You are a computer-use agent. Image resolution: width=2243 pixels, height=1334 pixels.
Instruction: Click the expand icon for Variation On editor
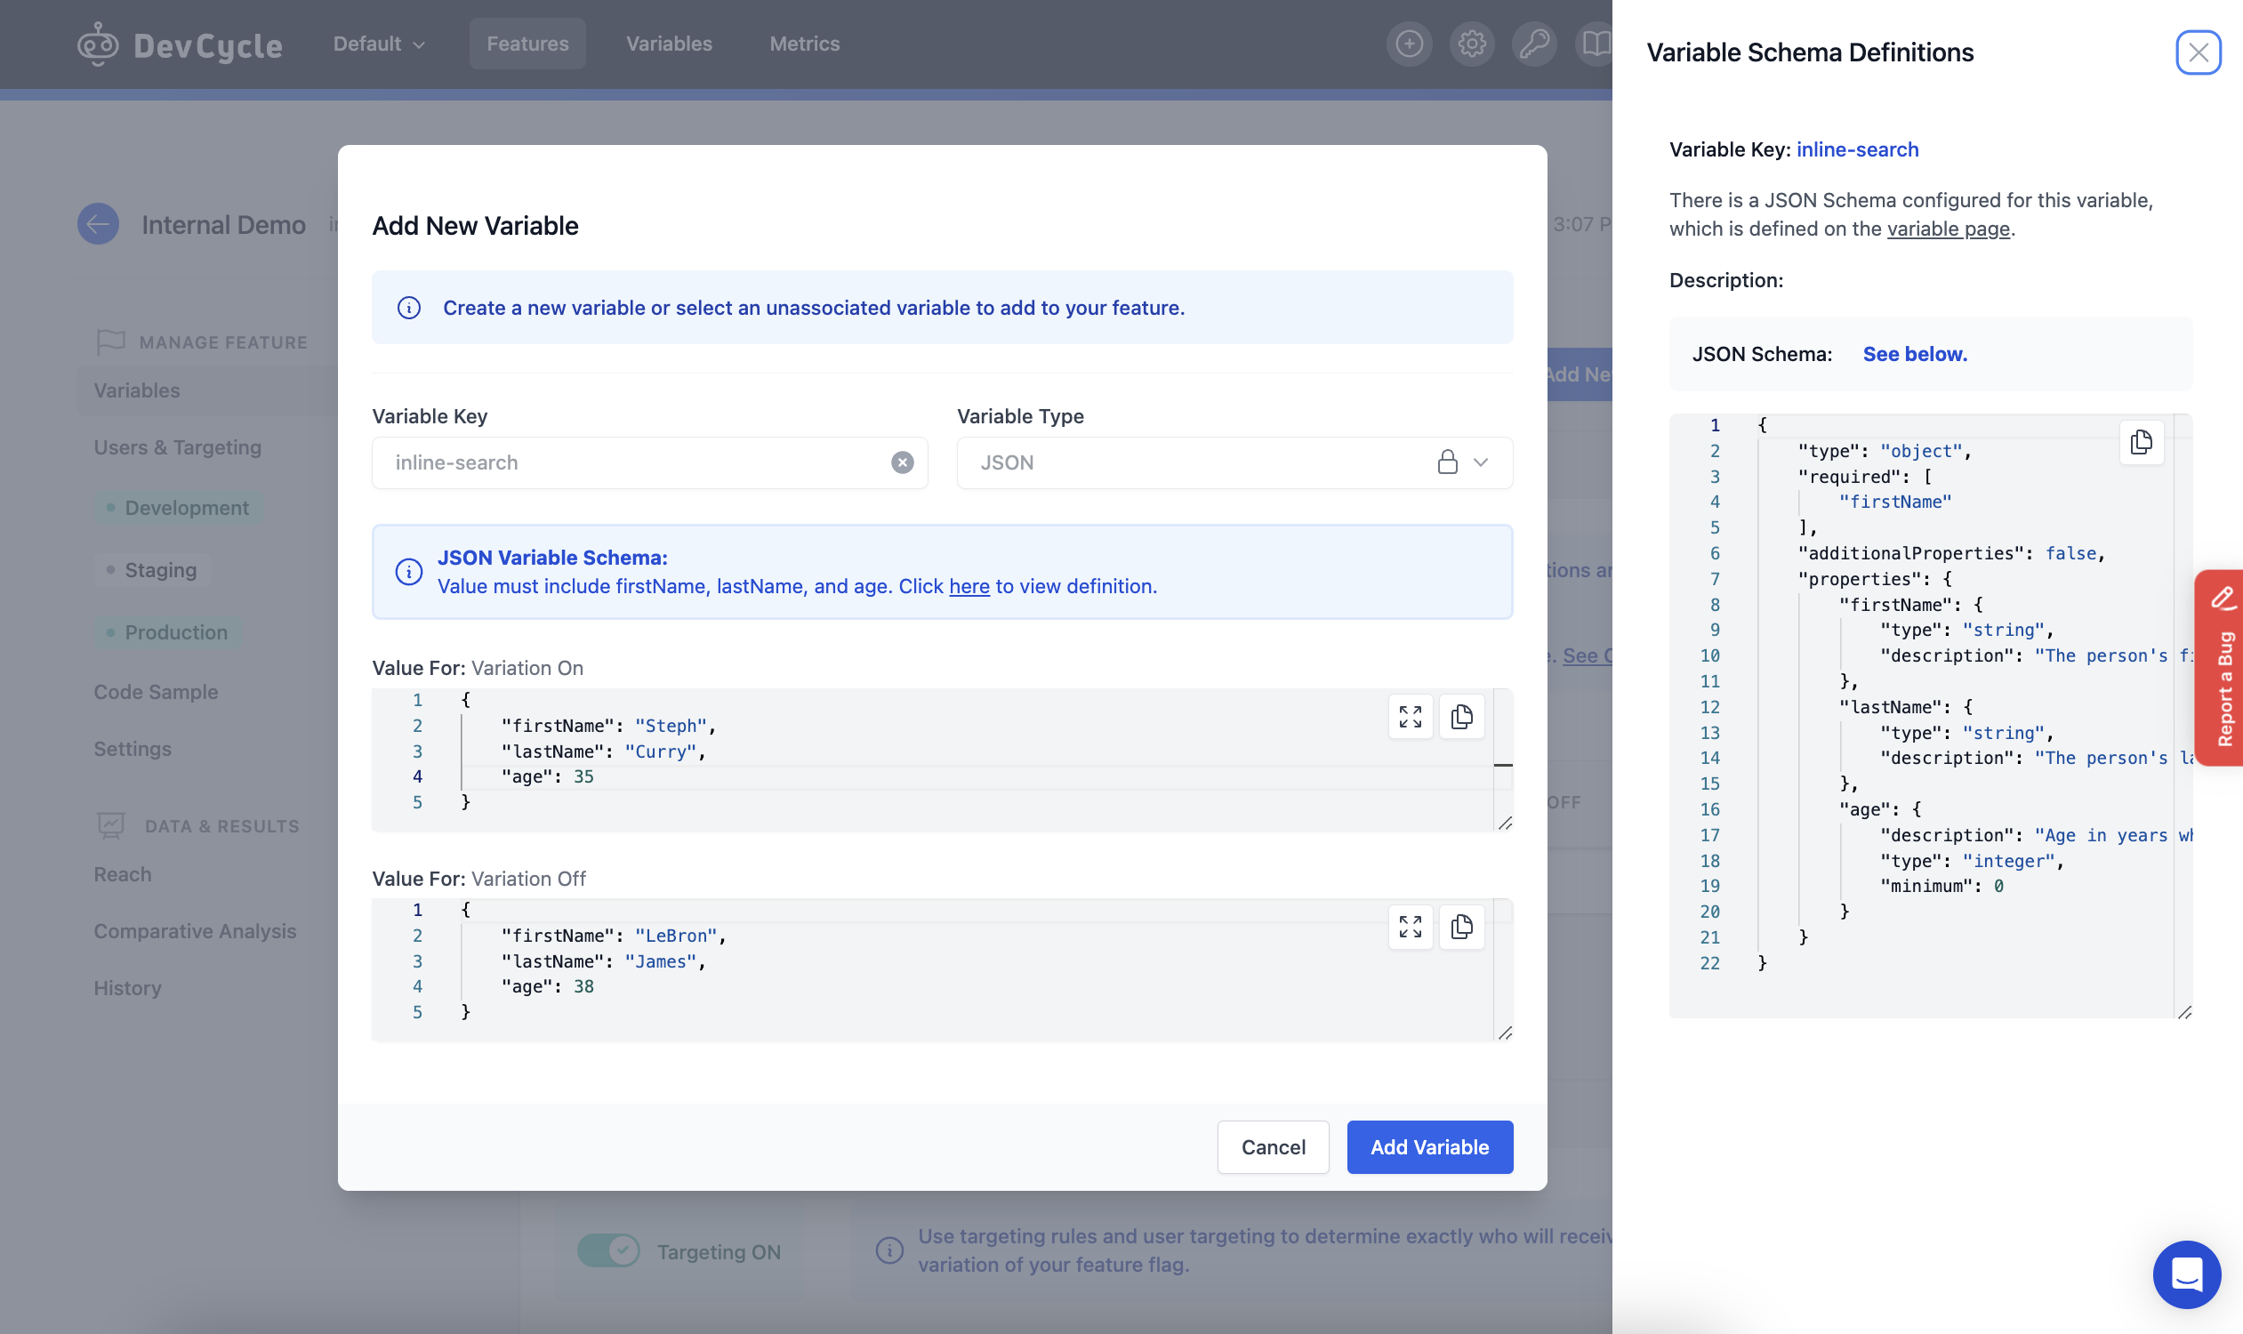1410,716
